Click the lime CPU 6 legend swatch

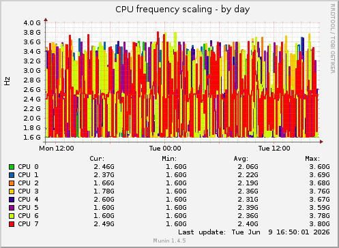pyautogui.click(x=12, y=216)
